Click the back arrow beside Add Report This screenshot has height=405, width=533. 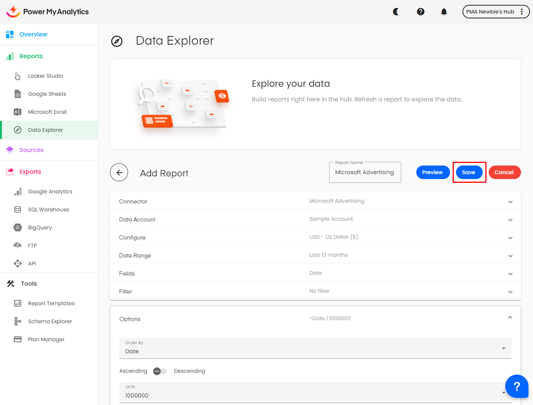pyautogui.click(x=119, y=173)
